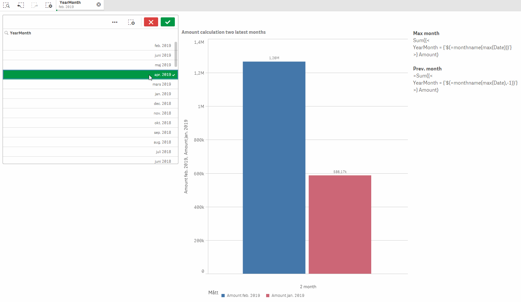This screenshot has width=521, height=302.
Task: Clear all selections in toolbar
Action: click(x=49, y=5)
